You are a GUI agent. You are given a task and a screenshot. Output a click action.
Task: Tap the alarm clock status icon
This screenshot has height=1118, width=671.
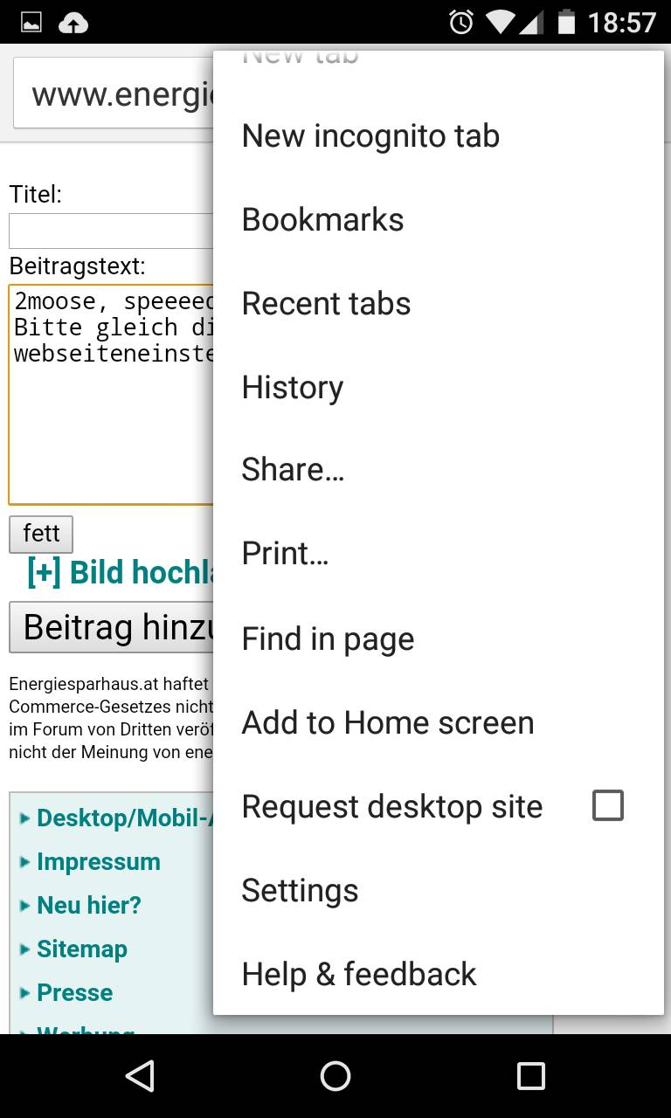(460, 22)
